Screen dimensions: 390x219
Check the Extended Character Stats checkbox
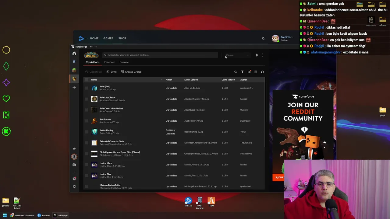(87, 143)
